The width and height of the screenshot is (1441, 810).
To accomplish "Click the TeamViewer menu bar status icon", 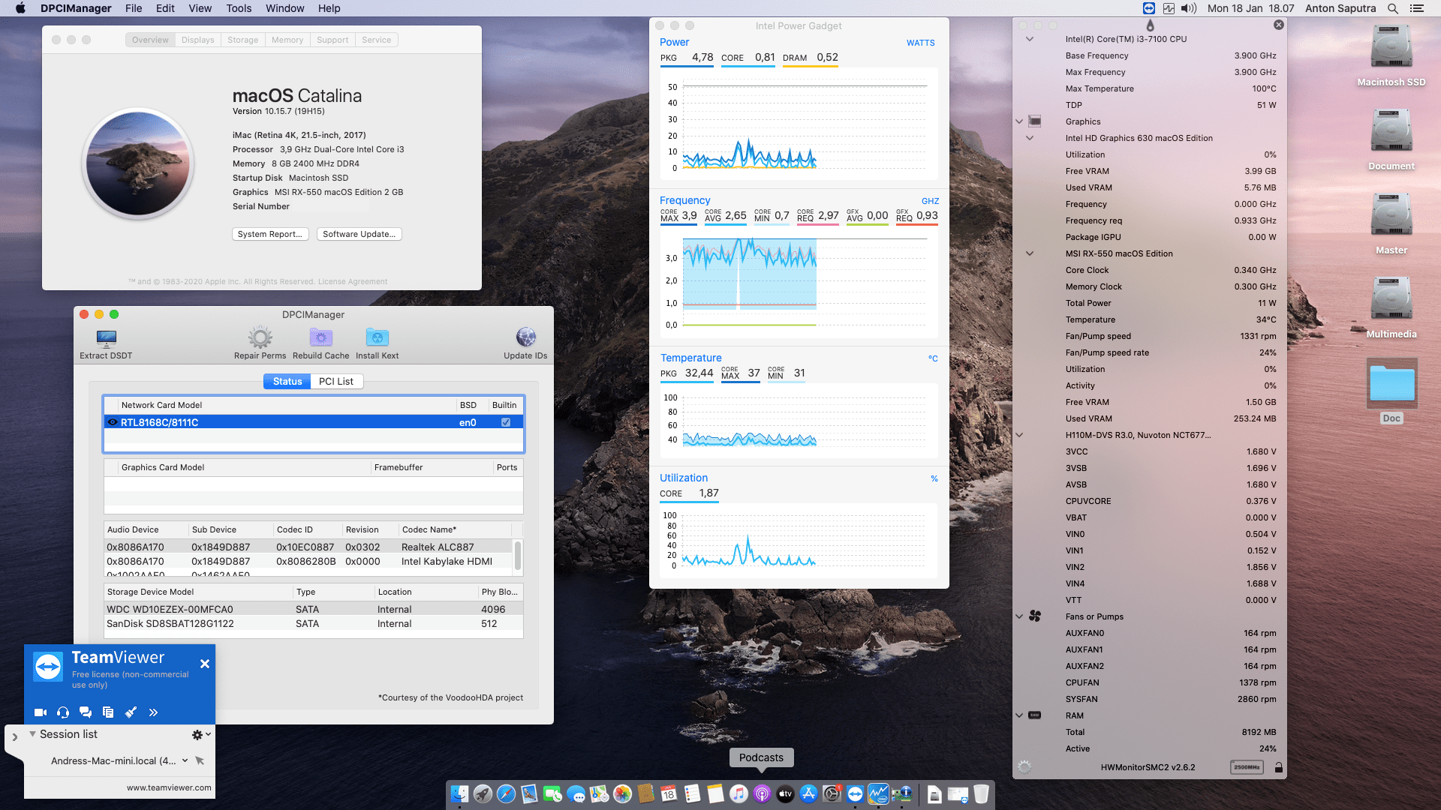I will (1149, 8).
